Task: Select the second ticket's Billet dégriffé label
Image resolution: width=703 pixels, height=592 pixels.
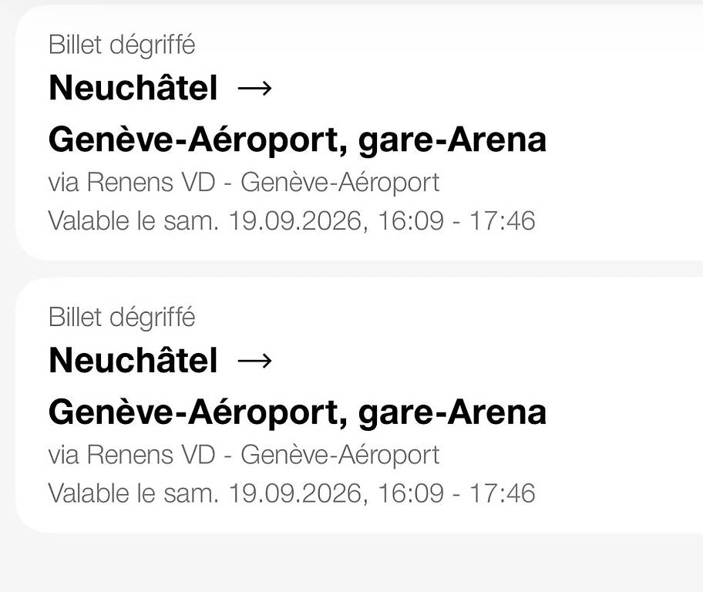Action: [x=122, y=318]
